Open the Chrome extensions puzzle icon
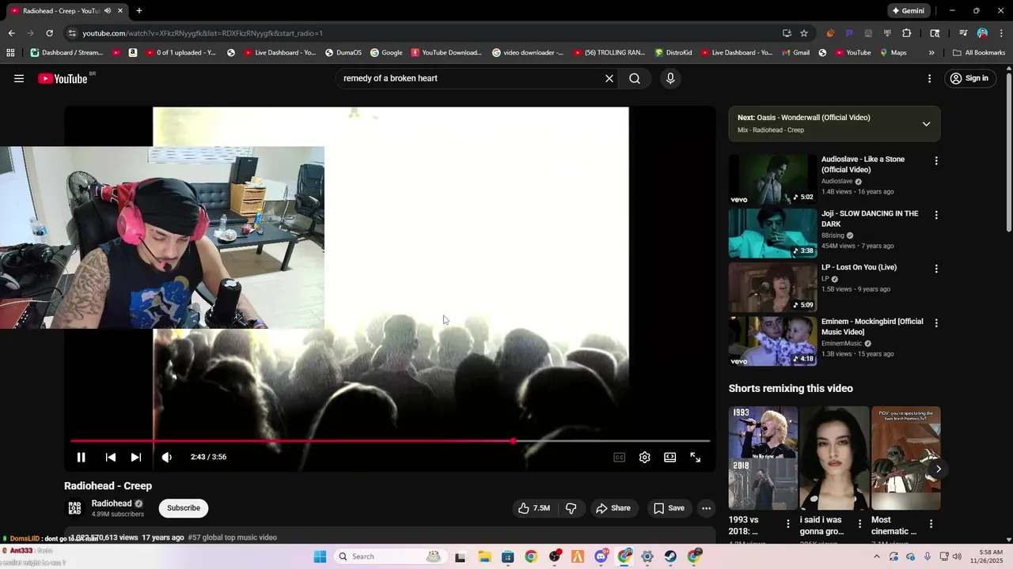 tap(907, 33)
